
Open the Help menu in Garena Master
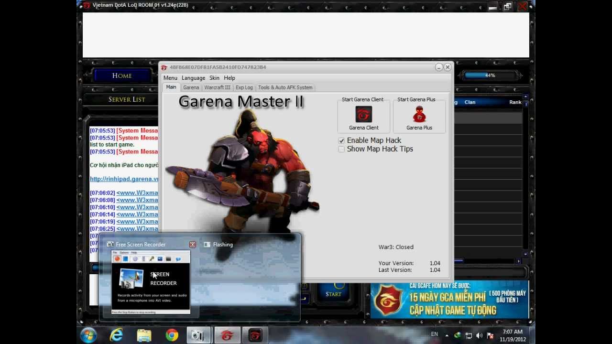coord(229,78)
